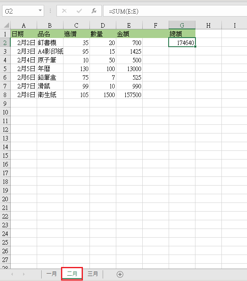Click the cell 衛生紙

[x=50, y=95]
